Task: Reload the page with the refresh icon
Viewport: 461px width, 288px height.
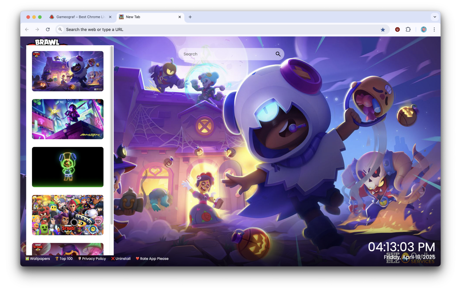Action: pyautogui.click(x=48, y=29)
